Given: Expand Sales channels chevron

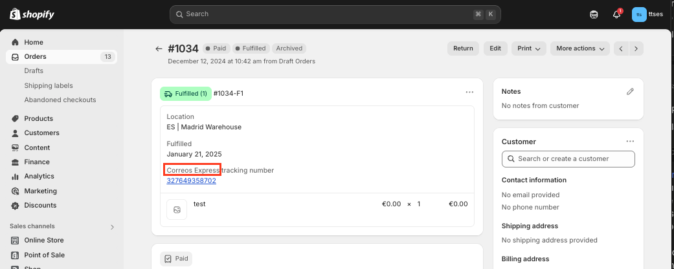Looking at the screenshot, I should pos(112,227).
